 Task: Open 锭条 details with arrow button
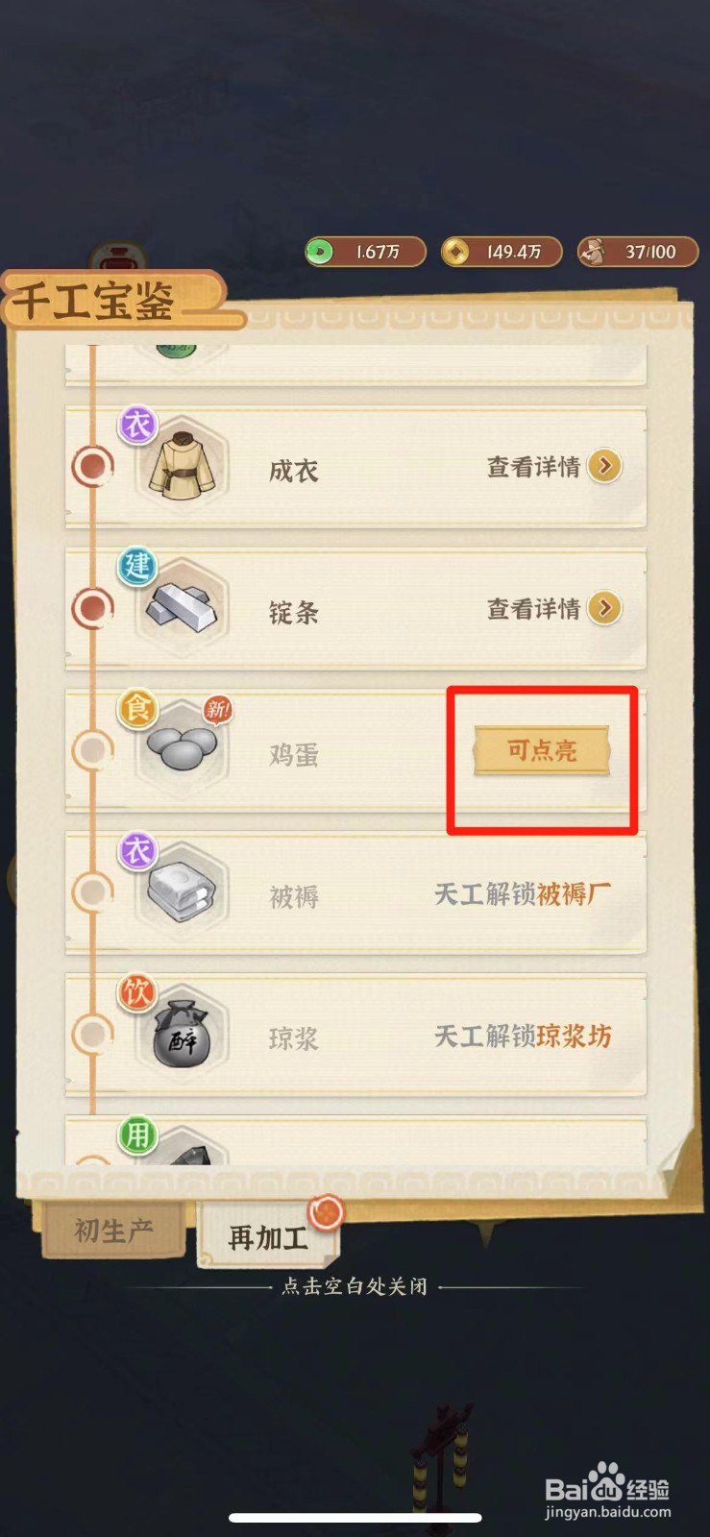(604, 607)
